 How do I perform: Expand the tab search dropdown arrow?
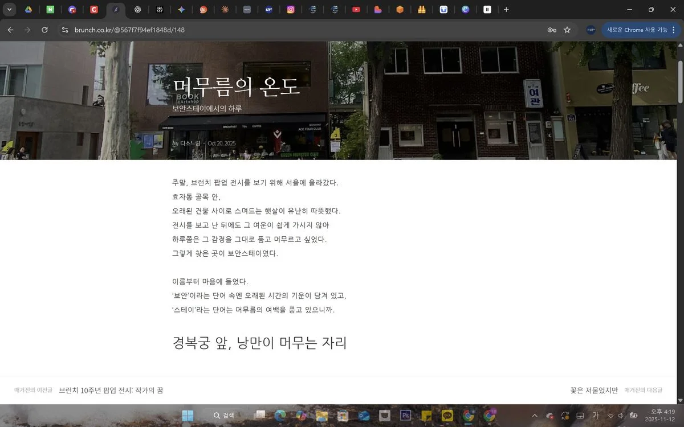9,10
